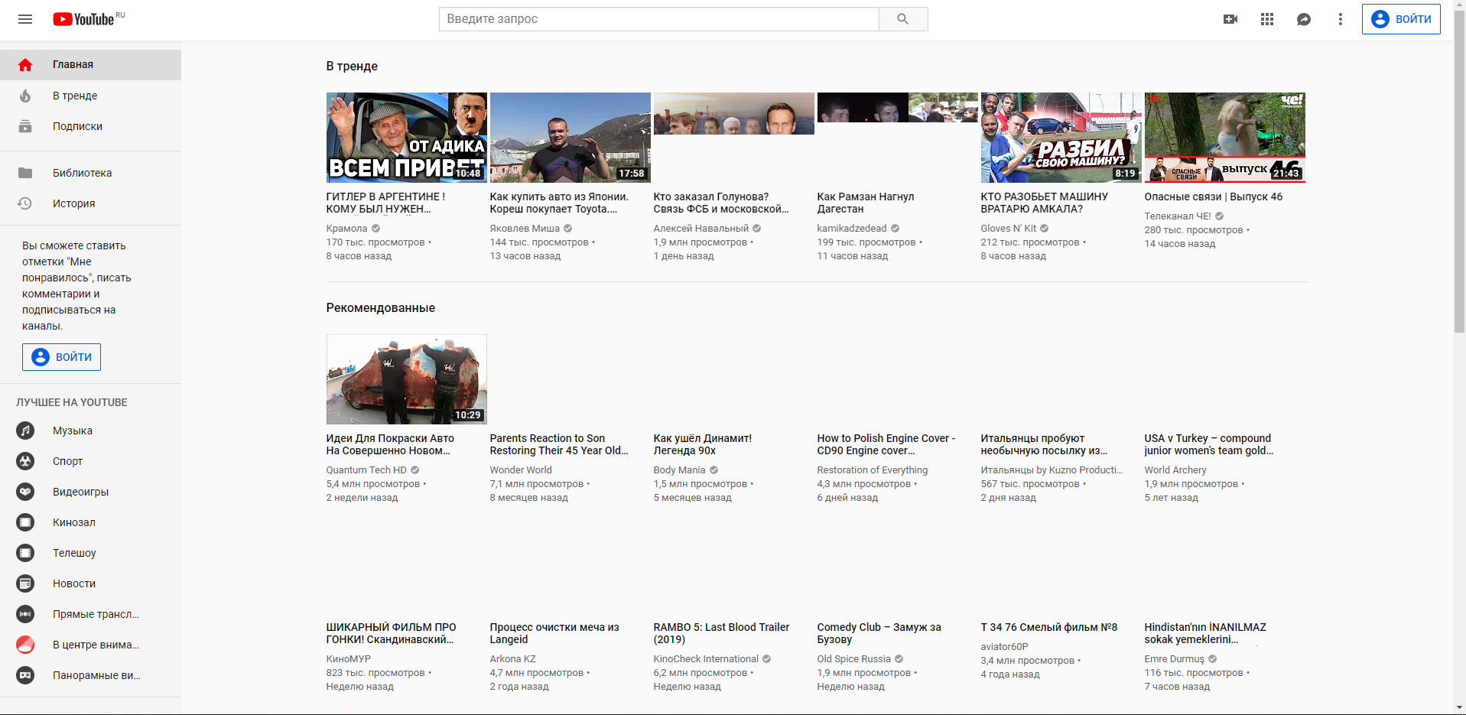The image size is (1466, 715).
Task: Open История in the sidebar
Action: click(90, 203)
